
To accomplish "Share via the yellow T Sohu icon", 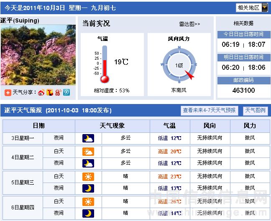I will pyautogui.click(x=50, y=92).
